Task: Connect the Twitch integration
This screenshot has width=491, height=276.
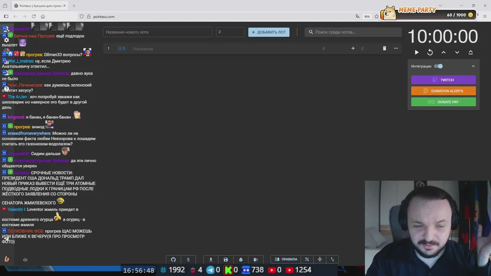Action: click(443, 80)
